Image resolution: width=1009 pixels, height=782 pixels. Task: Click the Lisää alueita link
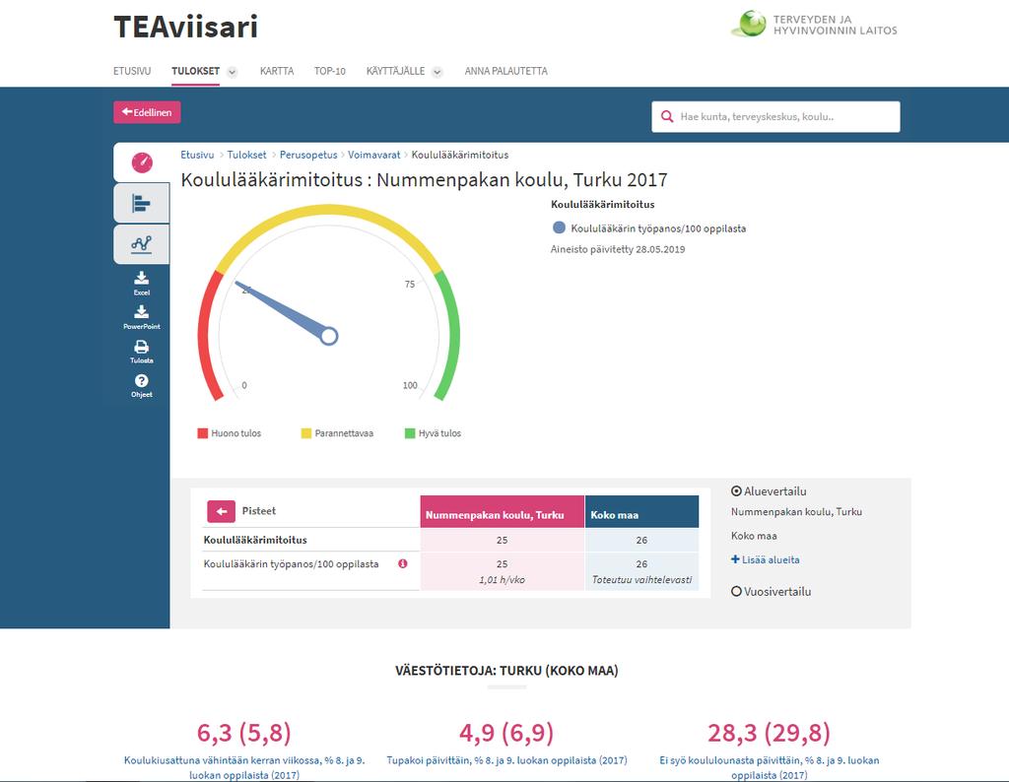pos(771,559)
